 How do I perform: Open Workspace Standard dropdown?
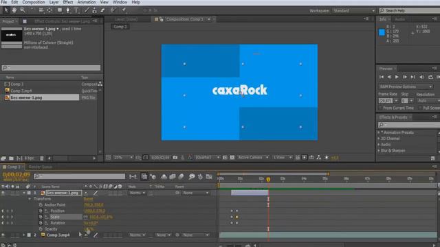tap(354, 11)
